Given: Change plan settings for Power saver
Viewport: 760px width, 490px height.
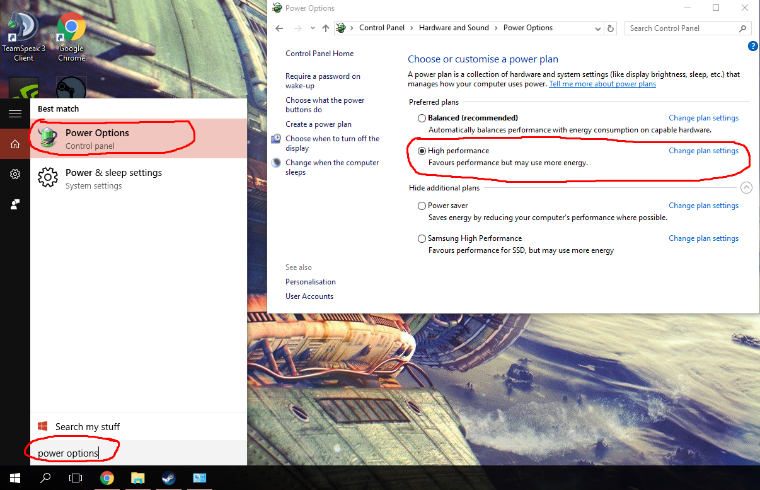Looking at the screenshot, I should pos(703,206).
